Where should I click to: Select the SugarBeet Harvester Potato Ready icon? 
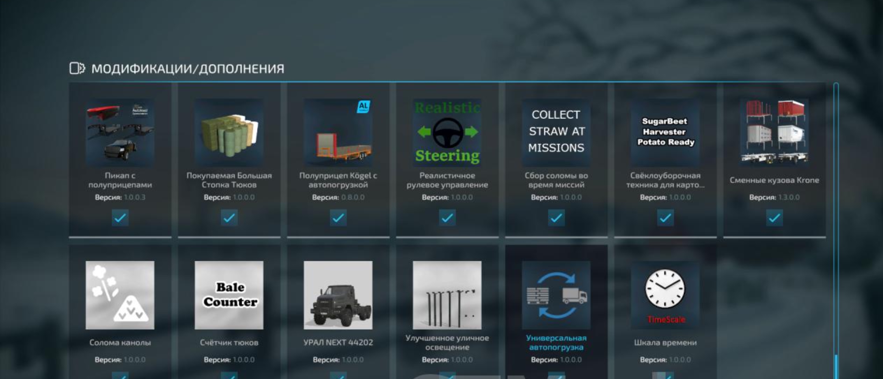pyautogui.click(x=665, y=132)
